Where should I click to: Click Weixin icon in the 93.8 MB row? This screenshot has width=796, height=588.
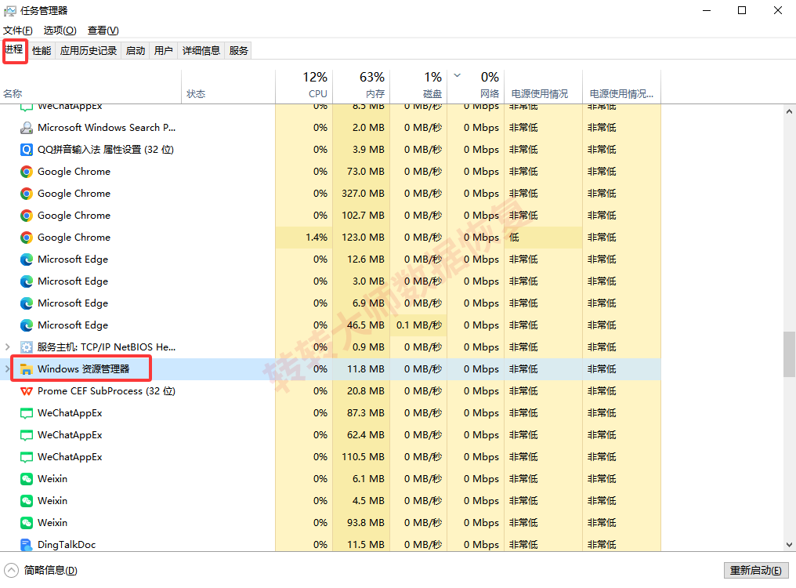(x=27, y=523)
